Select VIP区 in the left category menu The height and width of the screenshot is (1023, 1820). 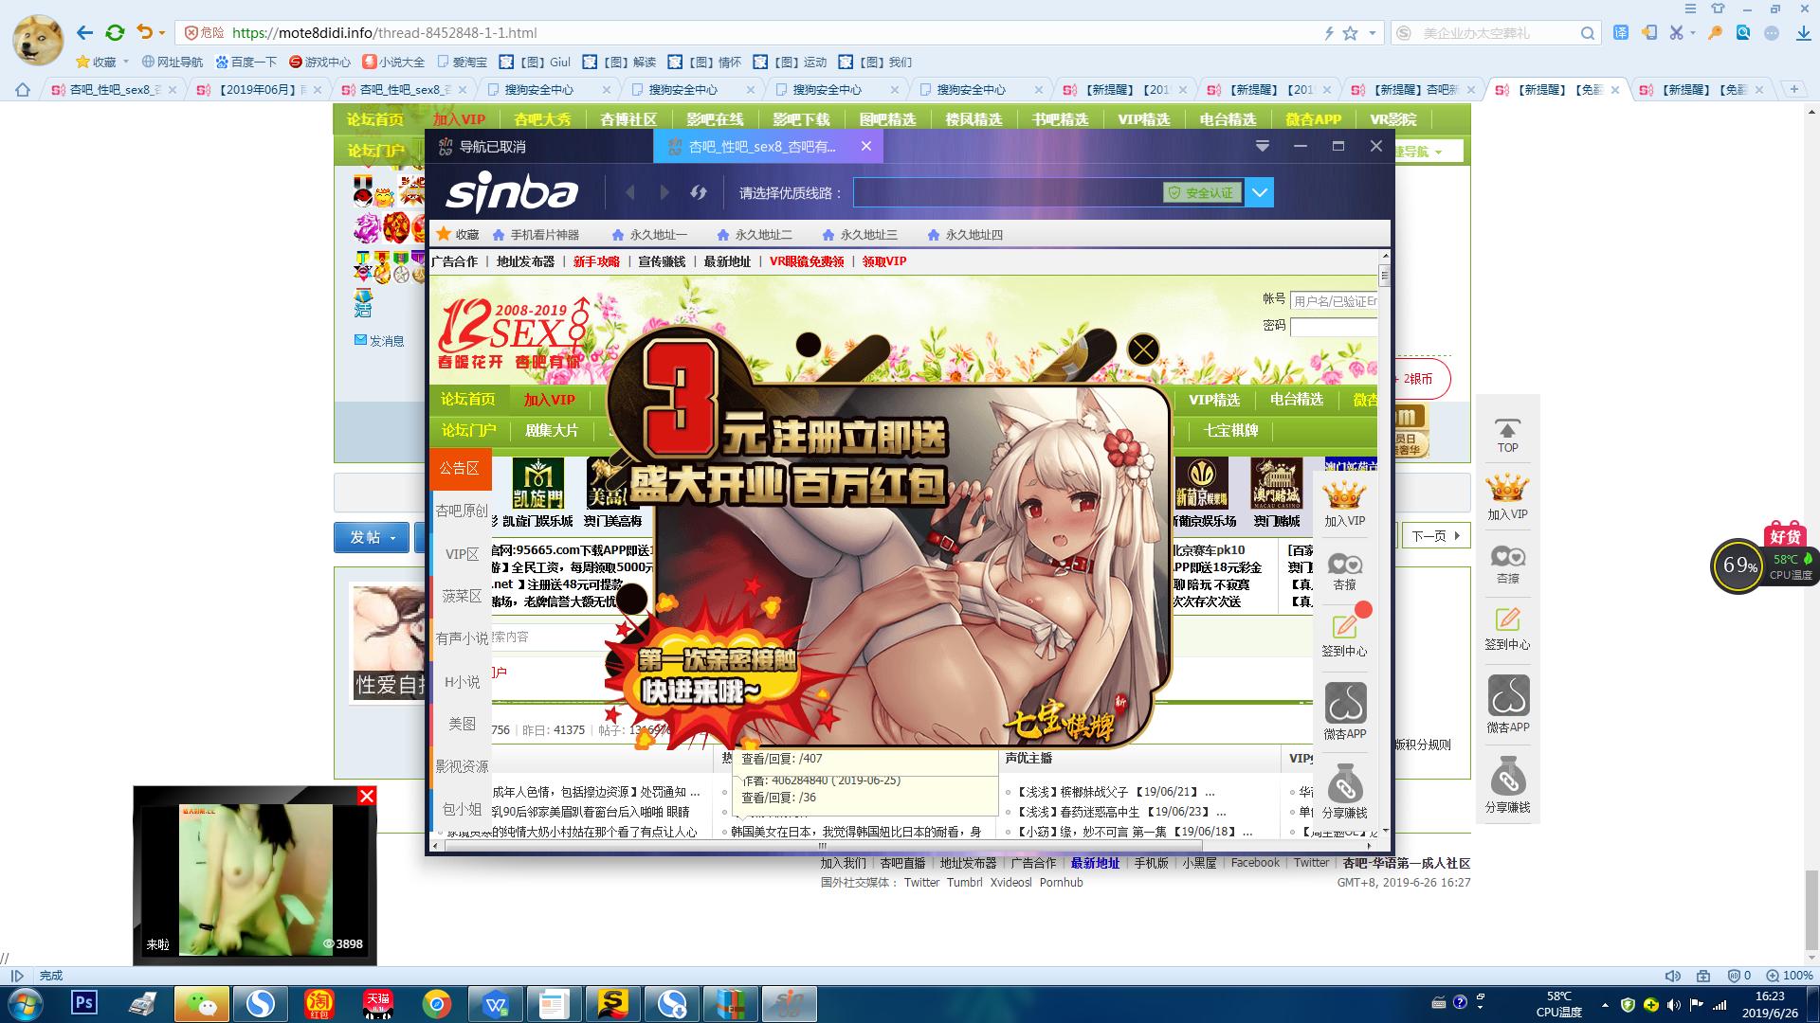[x=462, y=554]
